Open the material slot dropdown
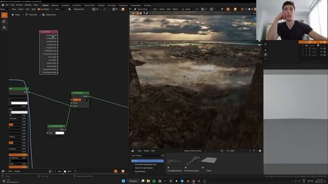This screenshot has width=328, height=184. click(x=60, y=9)
